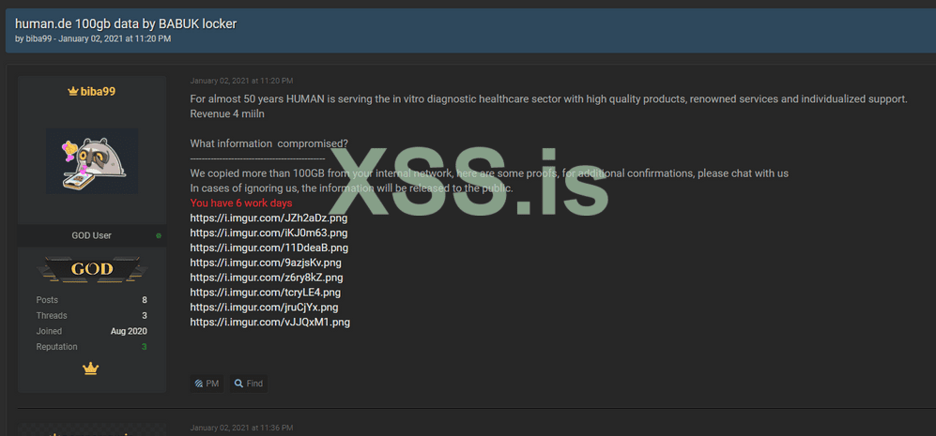Open imgur link tcryLE4.png
The width and height of the screenshot is (936, 436).
pos(266,293)
